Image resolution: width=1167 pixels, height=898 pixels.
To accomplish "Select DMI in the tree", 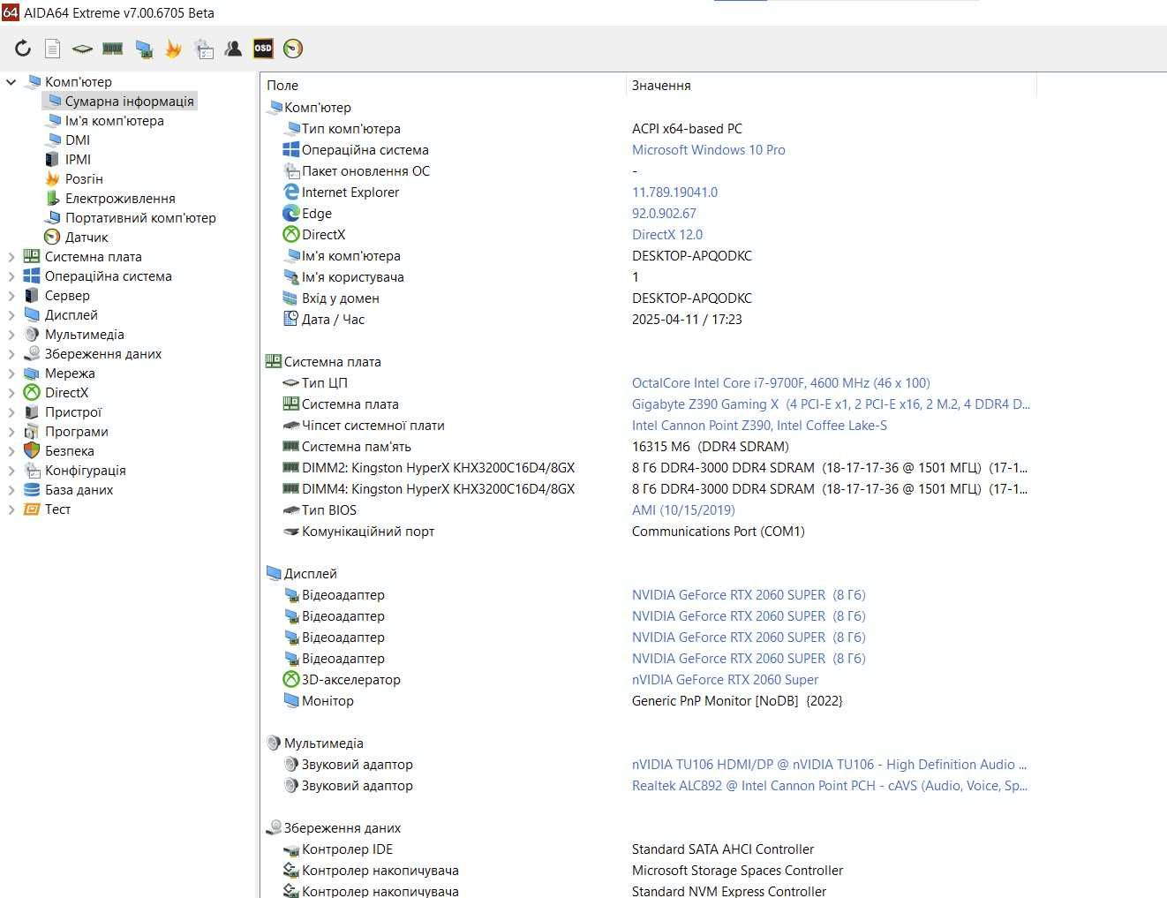I will [78, 140].
